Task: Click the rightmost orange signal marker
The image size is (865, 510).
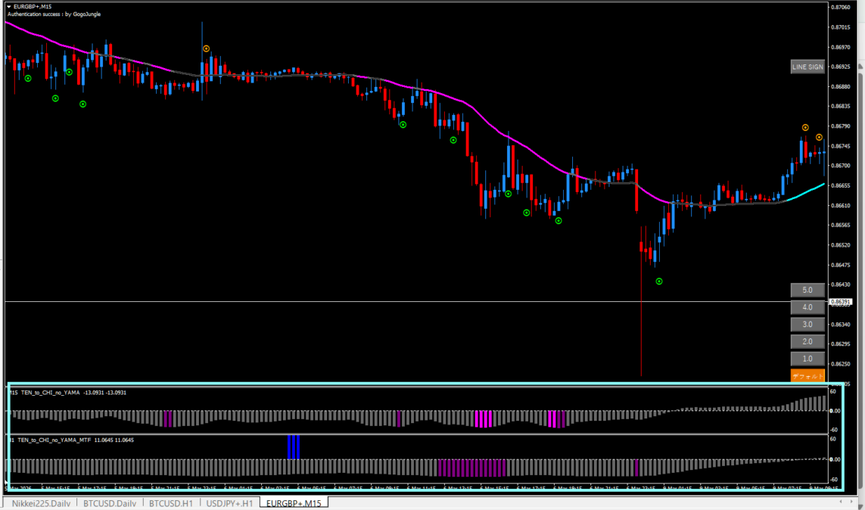Action: click(820, 137)
